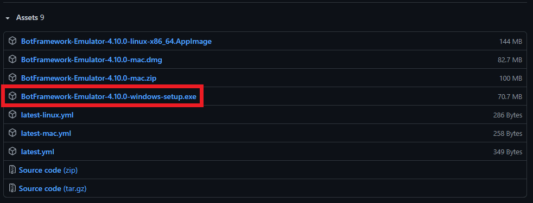Download BotFramework-Emulator-4.10.0-windows-setup.exe

pyautogui.click(x=109, y=96)
